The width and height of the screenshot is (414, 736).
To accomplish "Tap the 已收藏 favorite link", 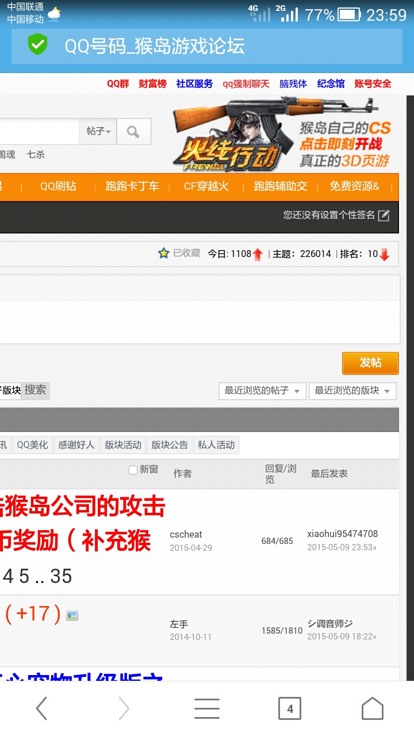I will point(187,253).
